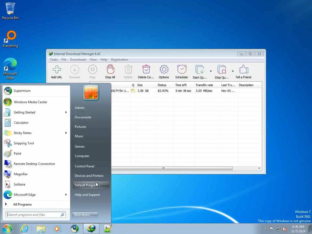Open Calculator from Start menu
This screenshot has width=312, height=234.
pos(36,123)
